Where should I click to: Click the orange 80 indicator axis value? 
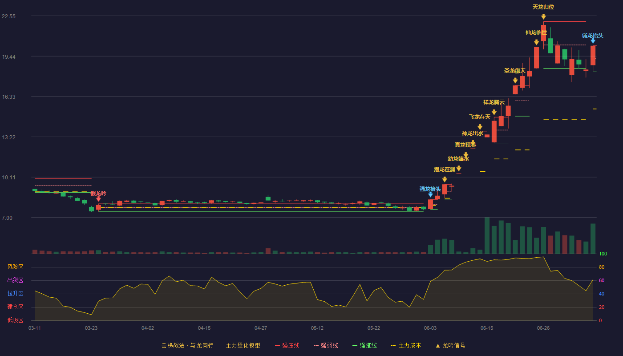602,267
